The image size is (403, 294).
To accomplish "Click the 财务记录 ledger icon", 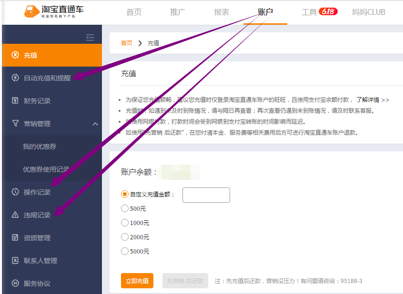I will [15, 100].
